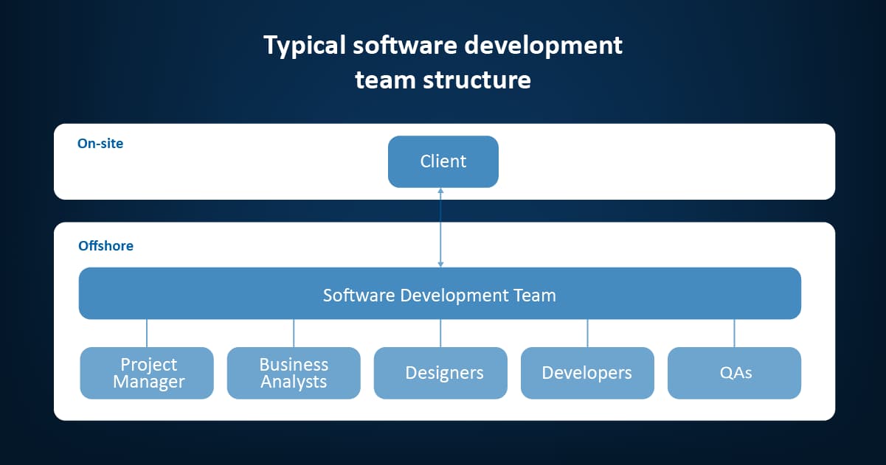The width and height of the screenshot is (886, 465).
Task: Click the On-site label
Action: 100,144
